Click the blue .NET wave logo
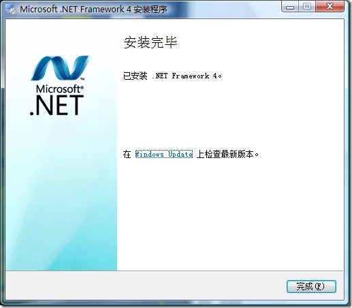 click(x=59, y=67)
